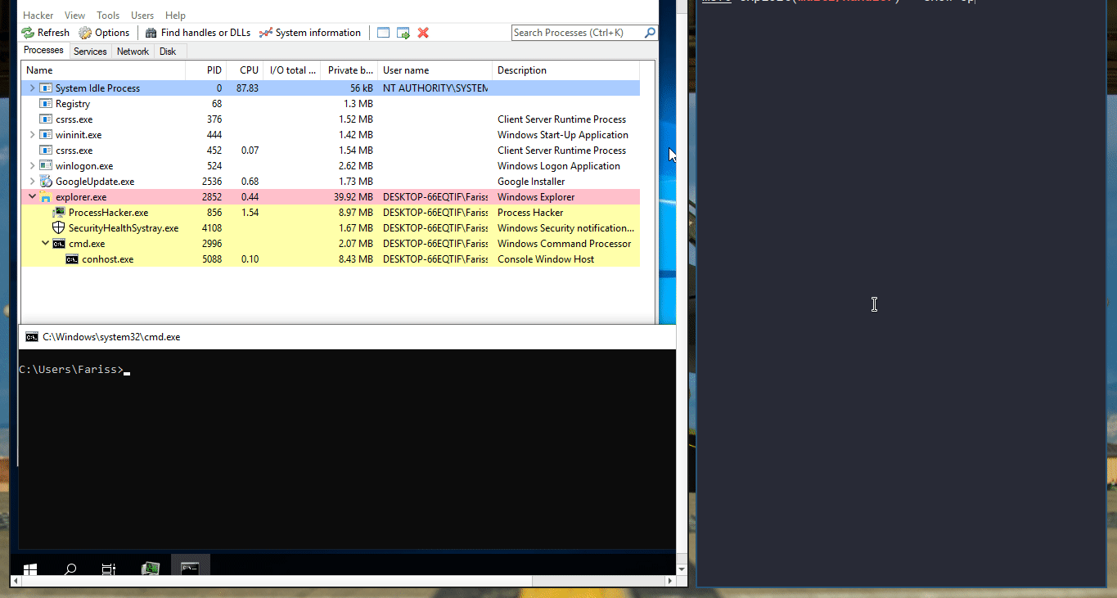Click find window and thread icon

(403, 33)
